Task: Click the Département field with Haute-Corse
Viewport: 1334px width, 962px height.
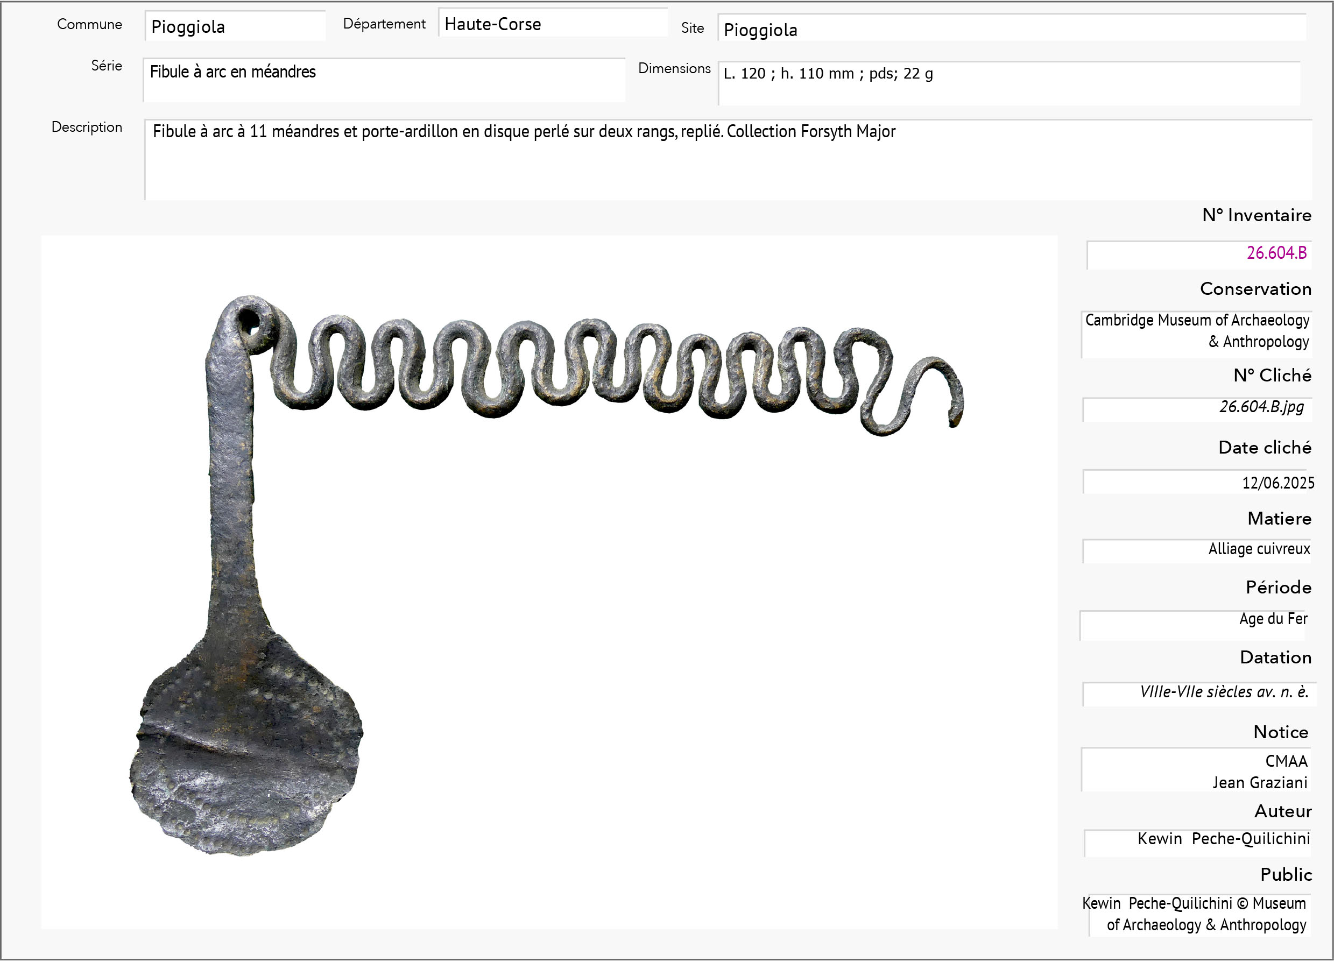Action: point(552,24)
